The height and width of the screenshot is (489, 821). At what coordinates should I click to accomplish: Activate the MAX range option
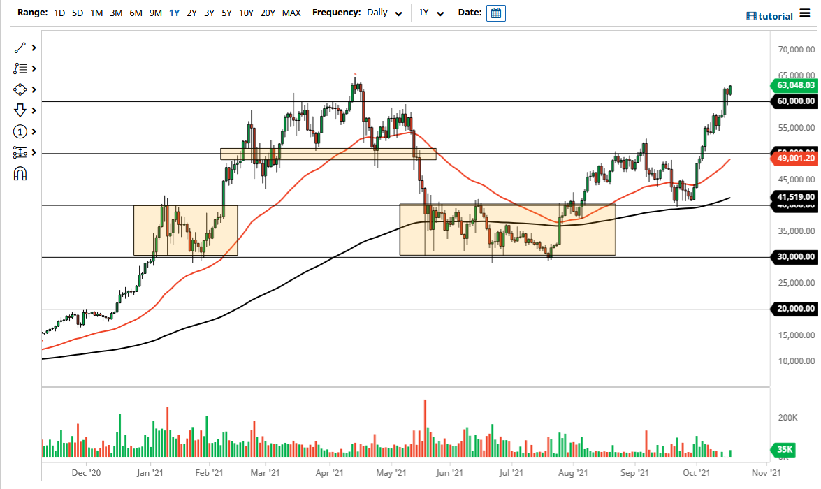(x=291, y=13)
